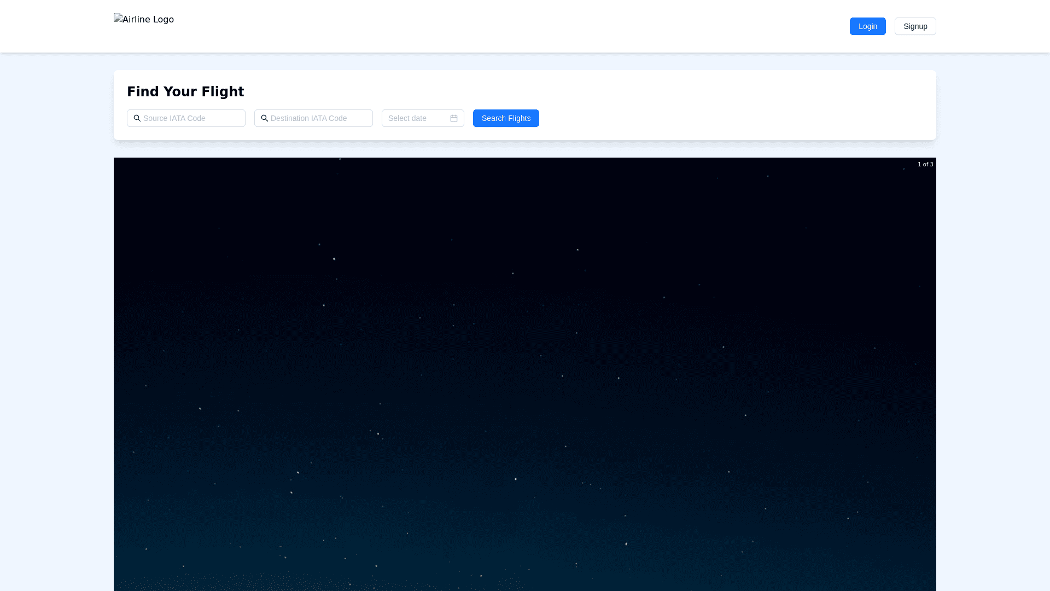Click the 'Find Your Flight' heading
The height and width of the screenshot is (591, 1050).
coord(185,92)
